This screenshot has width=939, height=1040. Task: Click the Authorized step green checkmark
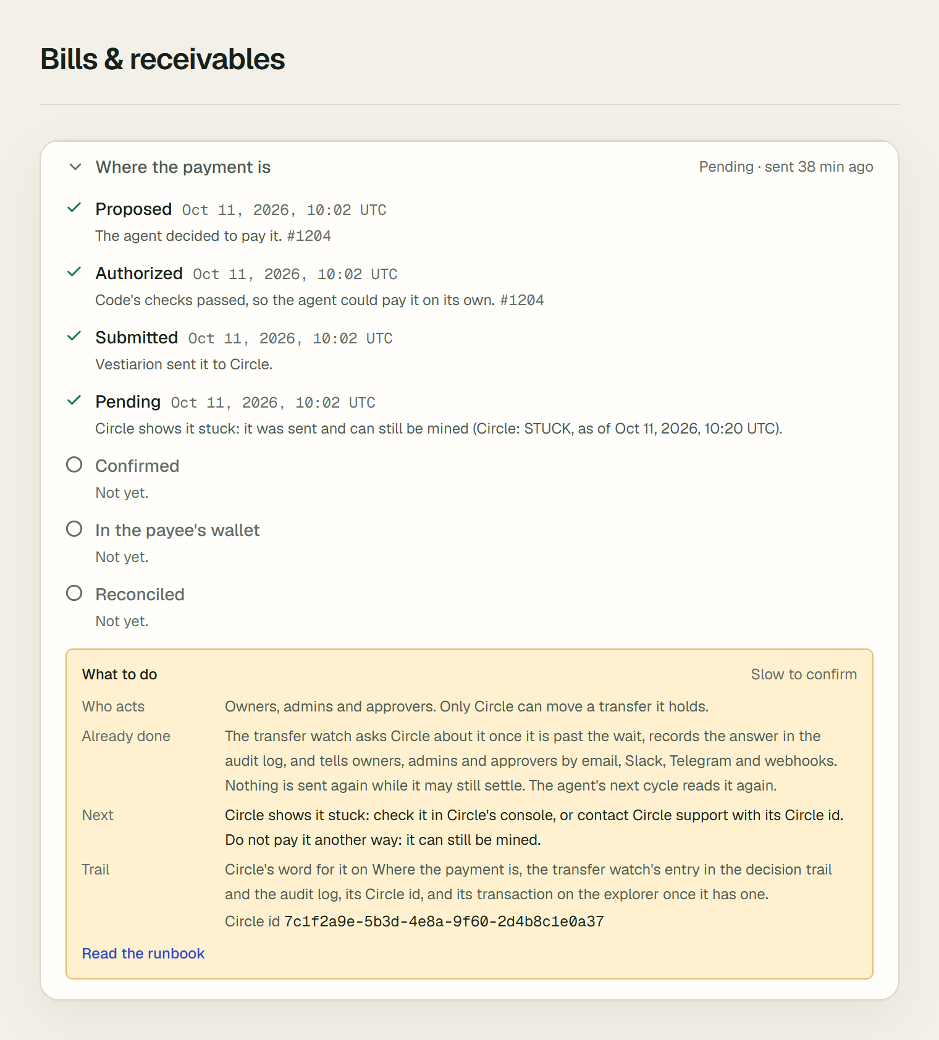pos(74,272)
